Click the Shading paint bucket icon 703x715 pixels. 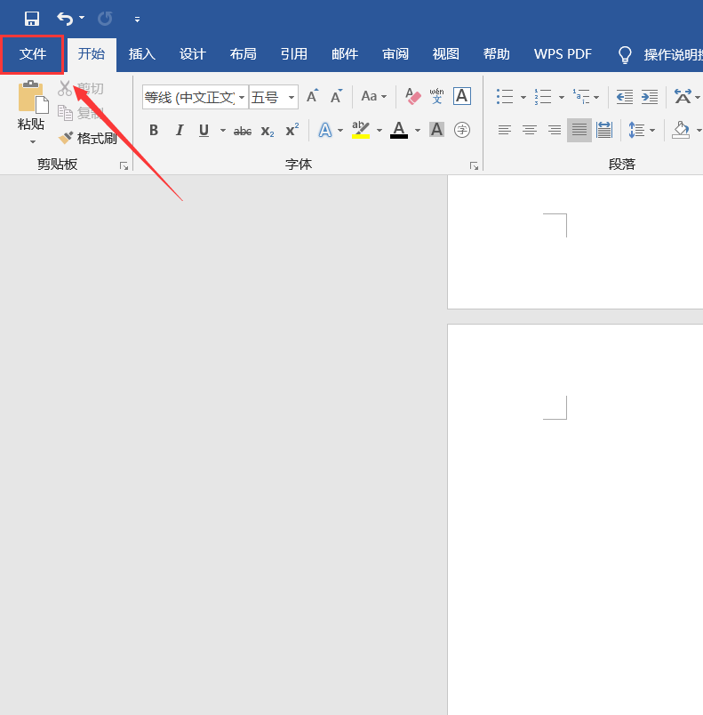coord(681,131)
